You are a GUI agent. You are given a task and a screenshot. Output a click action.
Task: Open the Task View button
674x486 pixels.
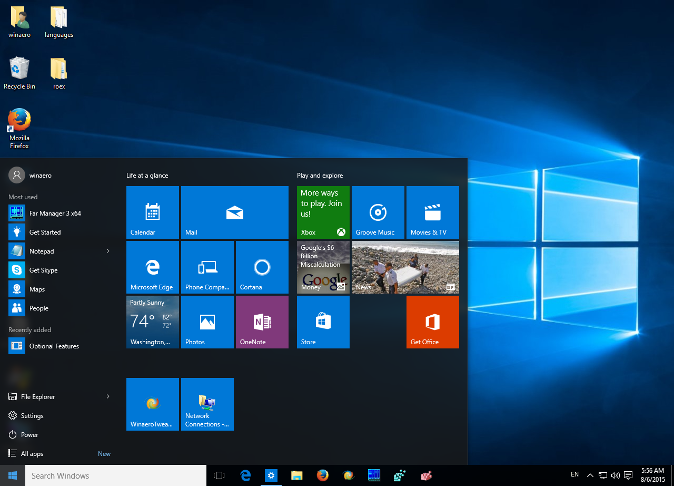219,475
